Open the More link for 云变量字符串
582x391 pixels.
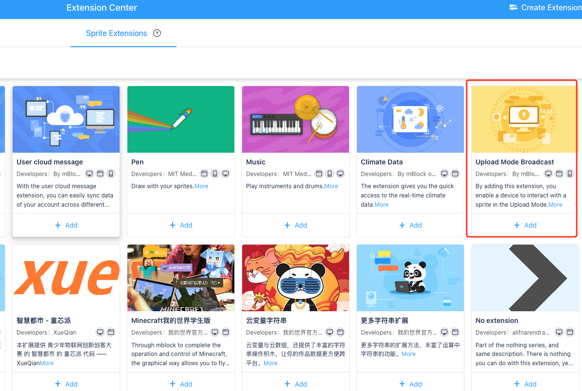[271, 363]
